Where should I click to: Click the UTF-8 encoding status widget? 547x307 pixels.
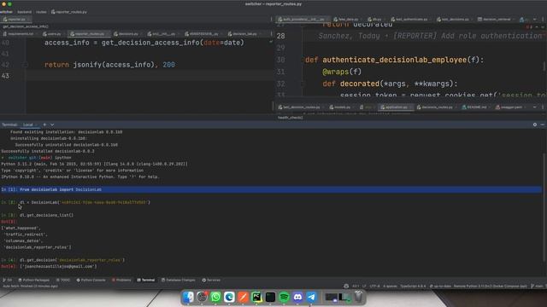(374, 287)
